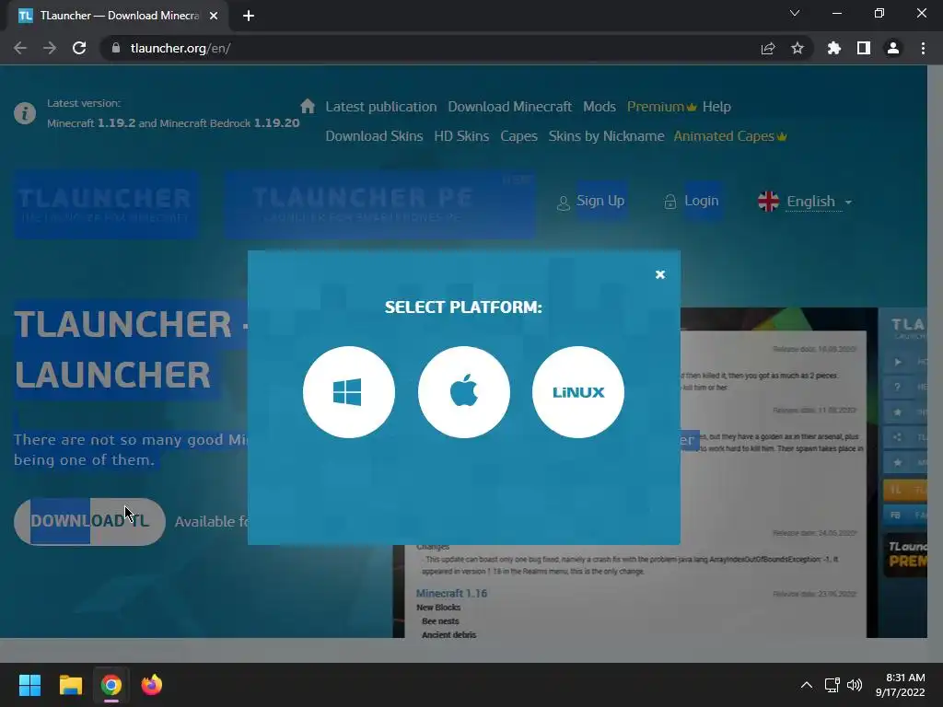The width and height of the screenshot is (943, 707).
Task: Open the tab search chevron
Action: tap(795, 13)
